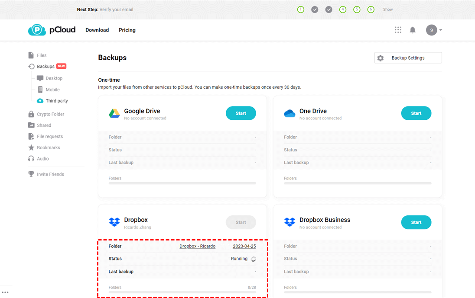Open the Audio headphones item

click(x=42, y=159)
